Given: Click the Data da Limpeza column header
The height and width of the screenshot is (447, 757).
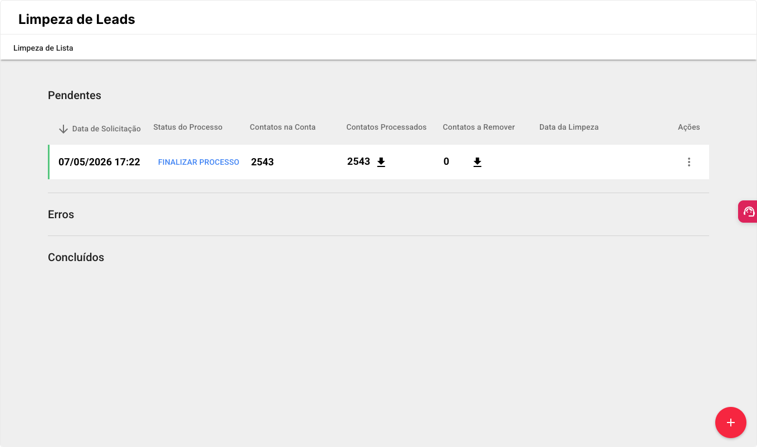Looking at the screenshot, I should point(569,127).
